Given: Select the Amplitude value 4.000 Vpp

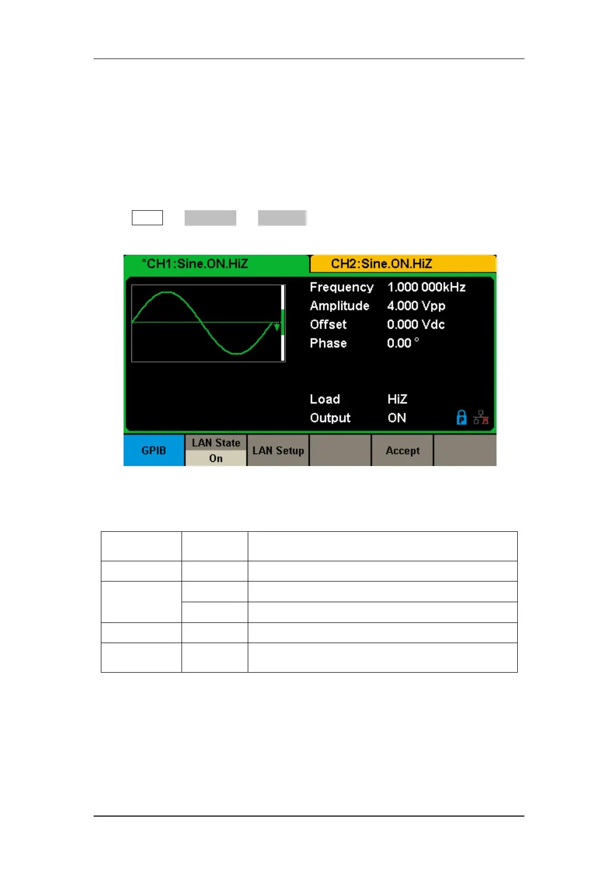Looking at the screenshot, I should 416,306.
